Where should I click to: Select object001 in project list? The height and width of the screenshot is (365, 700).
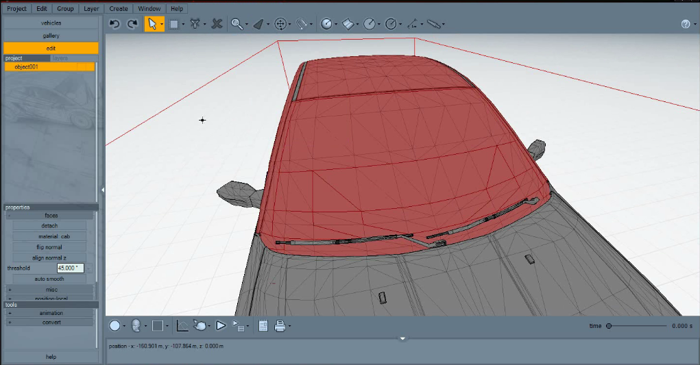pyautogui.click(x=49, y=67)
